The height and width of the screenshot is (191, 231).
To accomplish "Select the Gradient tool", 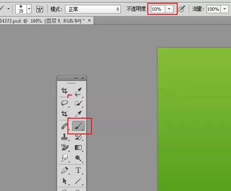I will pos(78,148).
